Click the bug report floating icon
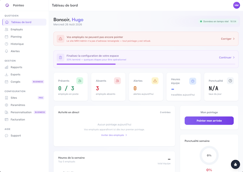Viewport: 243px width, 172px height. 235,164
